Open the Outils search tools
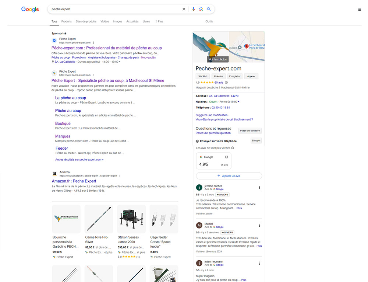Image resolution: width=368 pixels, height=282 pixels. click(x=209, y=21)
